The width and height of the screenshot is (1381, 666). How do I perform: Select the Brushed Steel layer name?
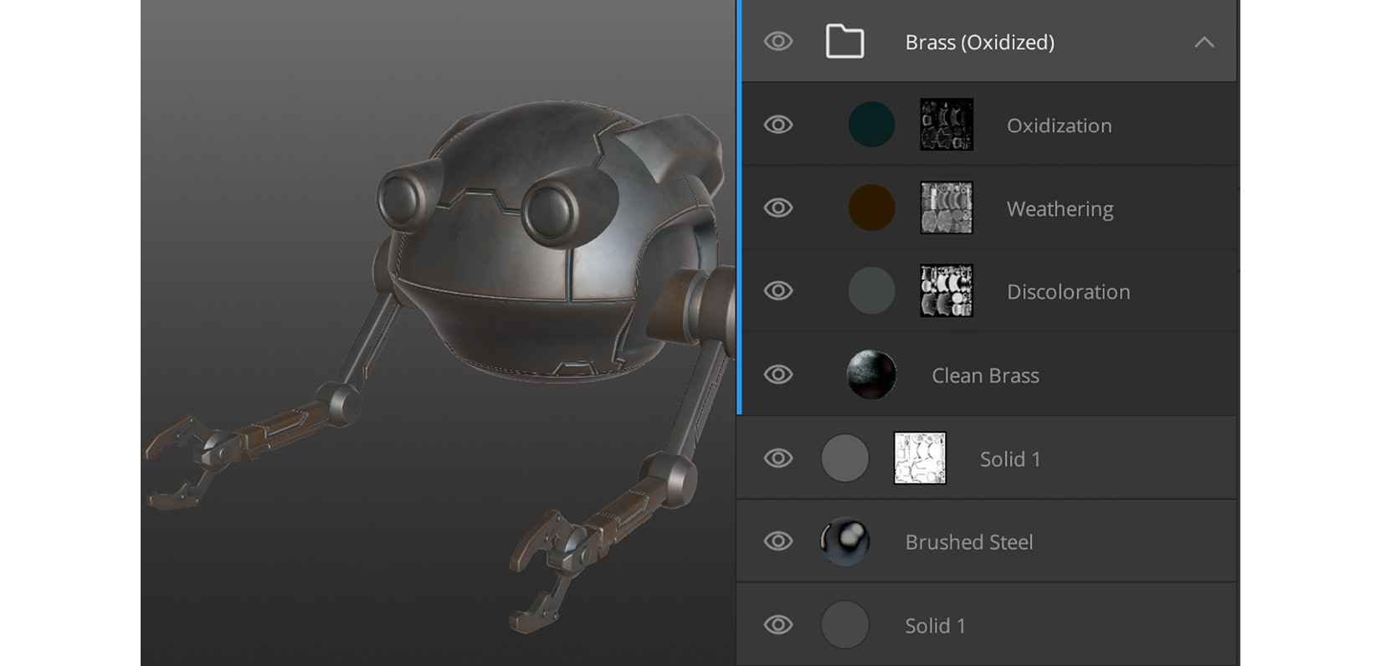968,542
